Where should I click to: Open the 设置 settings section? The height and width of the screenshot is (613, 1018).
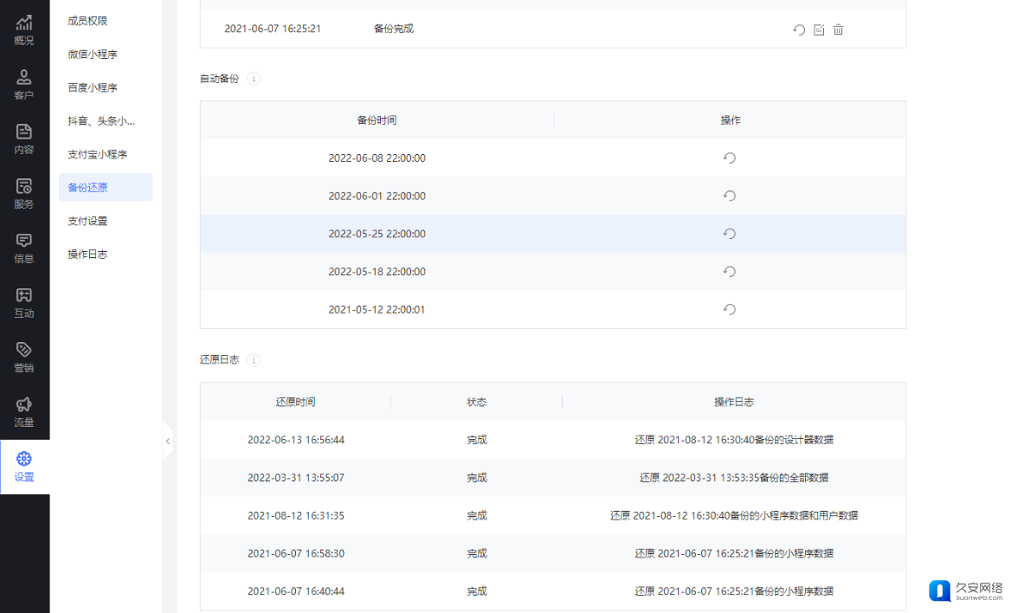(x=24, y=467)
